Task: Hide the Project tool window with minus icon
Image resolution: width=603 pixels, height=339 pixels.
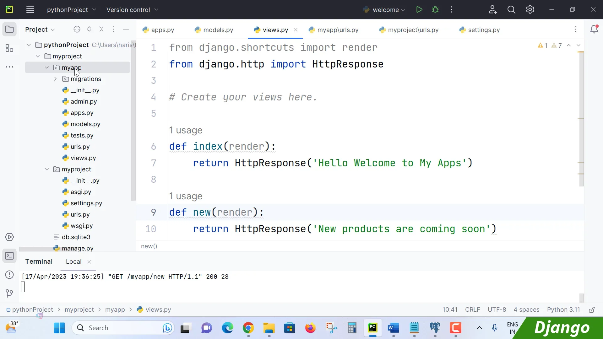Action: [x=126, y=29]
